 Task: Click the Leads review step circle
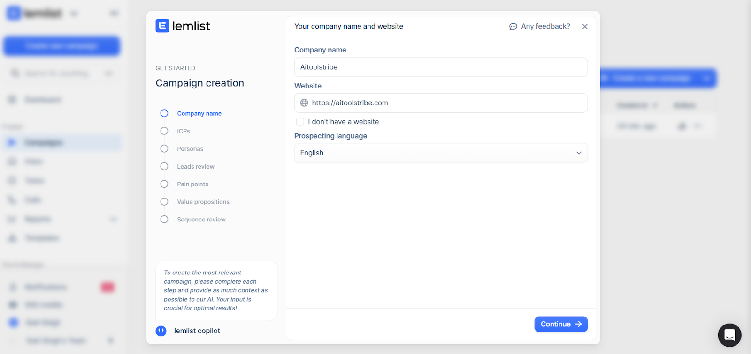164,166
